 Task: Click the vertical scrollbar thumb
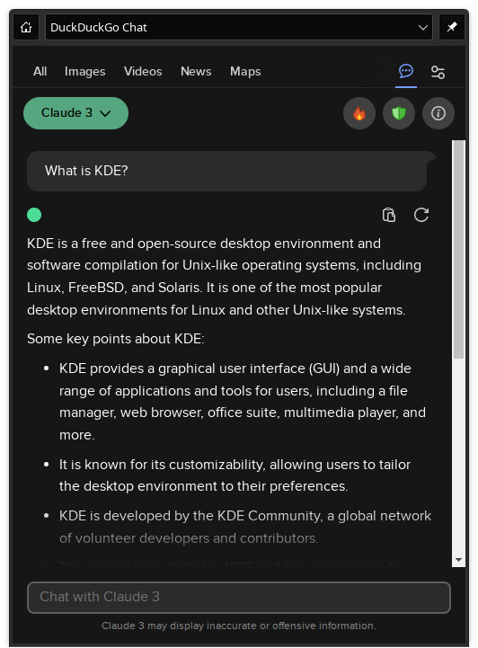pos(458,249)
